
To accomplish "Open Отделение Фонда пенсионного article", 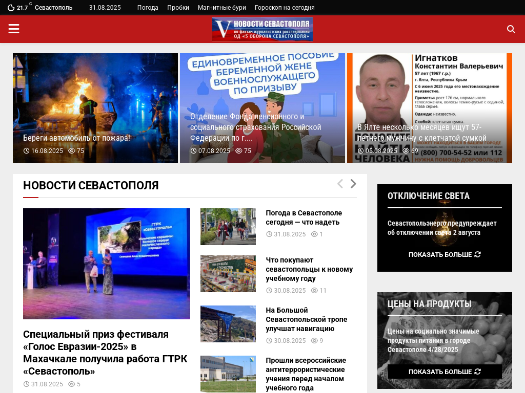I will click(x=256, y=127).
